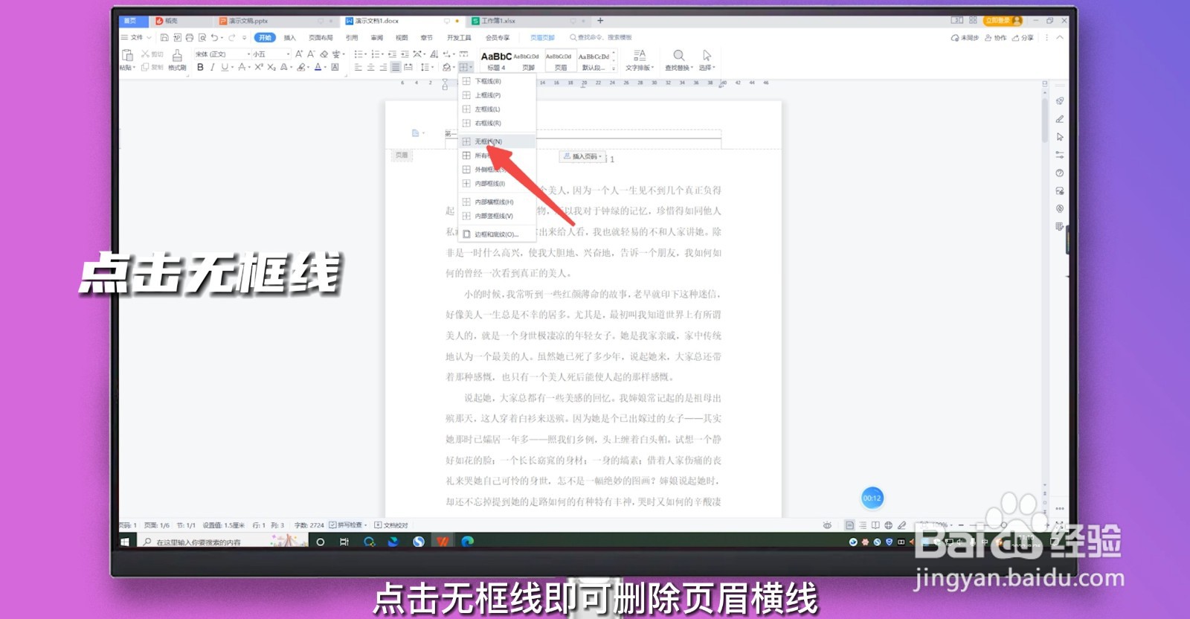Open the File (文件) menu dropdown
Viewport: 1190px width, 619px height.
pyautogui.click(x=136, y=37)
